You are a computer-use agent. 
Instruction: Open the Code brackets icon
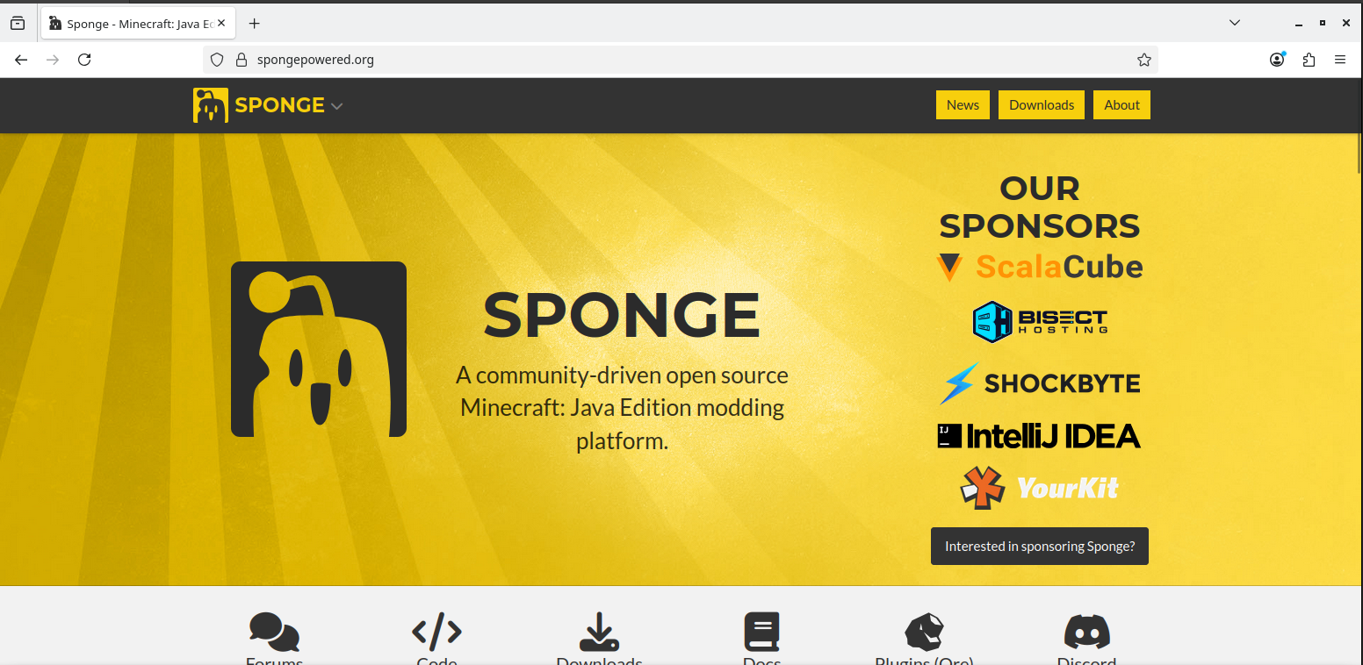(436, 631)
